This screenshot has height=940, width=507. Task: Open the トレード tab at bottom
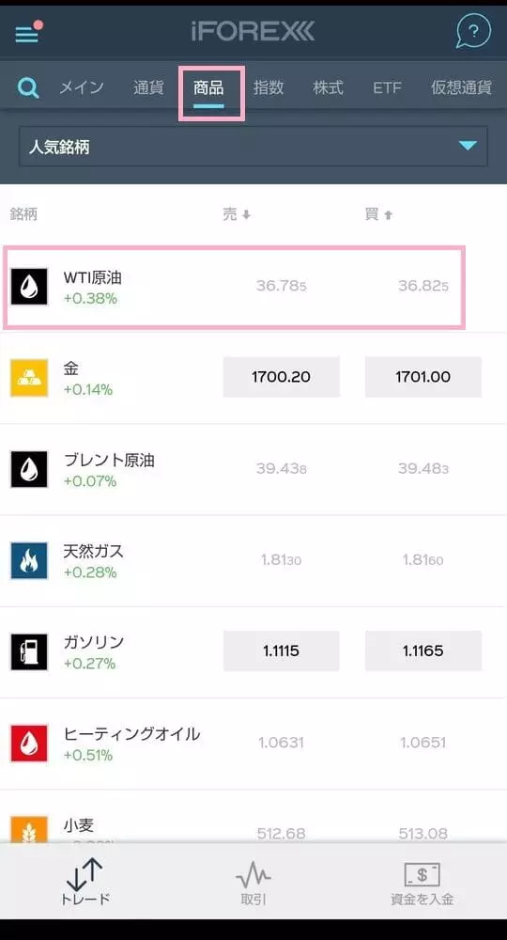[85, 882]
